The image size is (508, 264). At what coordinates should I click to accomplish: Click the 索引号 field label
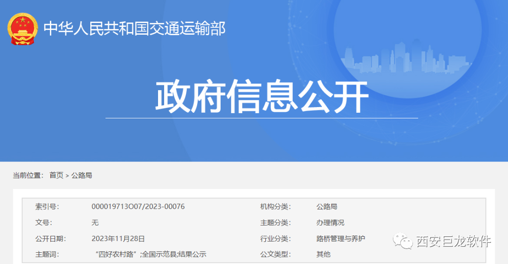pos(48,206)
